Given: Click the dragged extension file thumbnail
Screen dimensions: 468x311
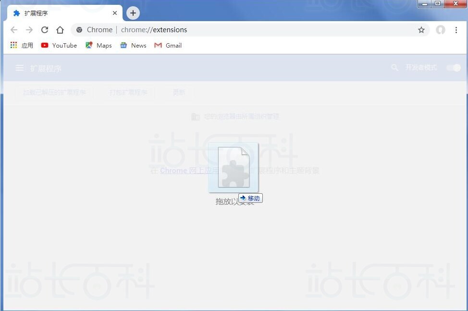Looking at the screenshot, I should tap(234, 167).
